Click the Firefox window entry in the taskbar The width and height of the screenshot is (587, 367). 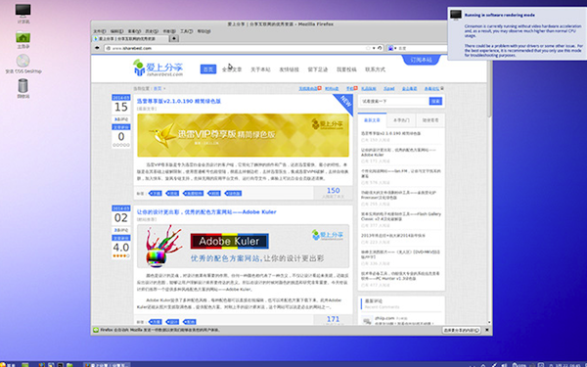click(107, 364)
